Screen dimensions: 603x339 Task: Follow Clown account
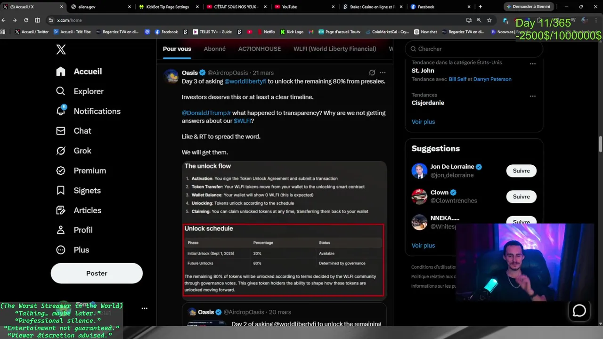(521, 197)
